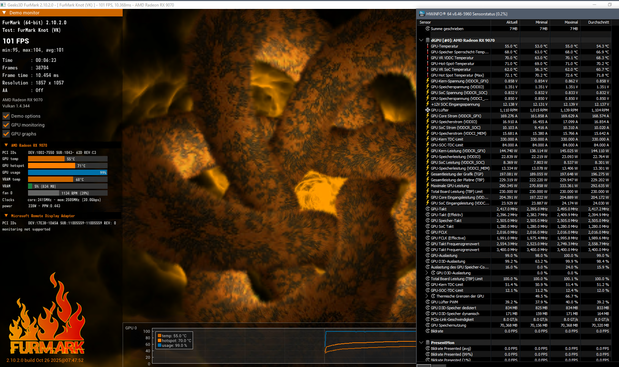The height and width of the screenshot is (367, 619).
Task: Click the clock icon for GPU-Takt (Effektiv)
Action: click(x=427, y=215)
